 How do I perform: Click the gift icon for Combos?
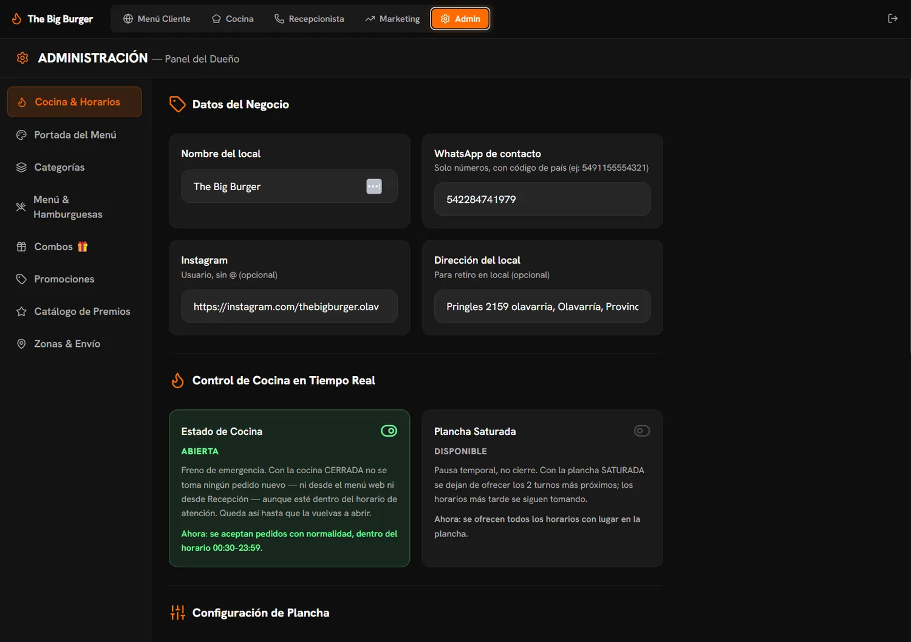[x=21, y=247]
